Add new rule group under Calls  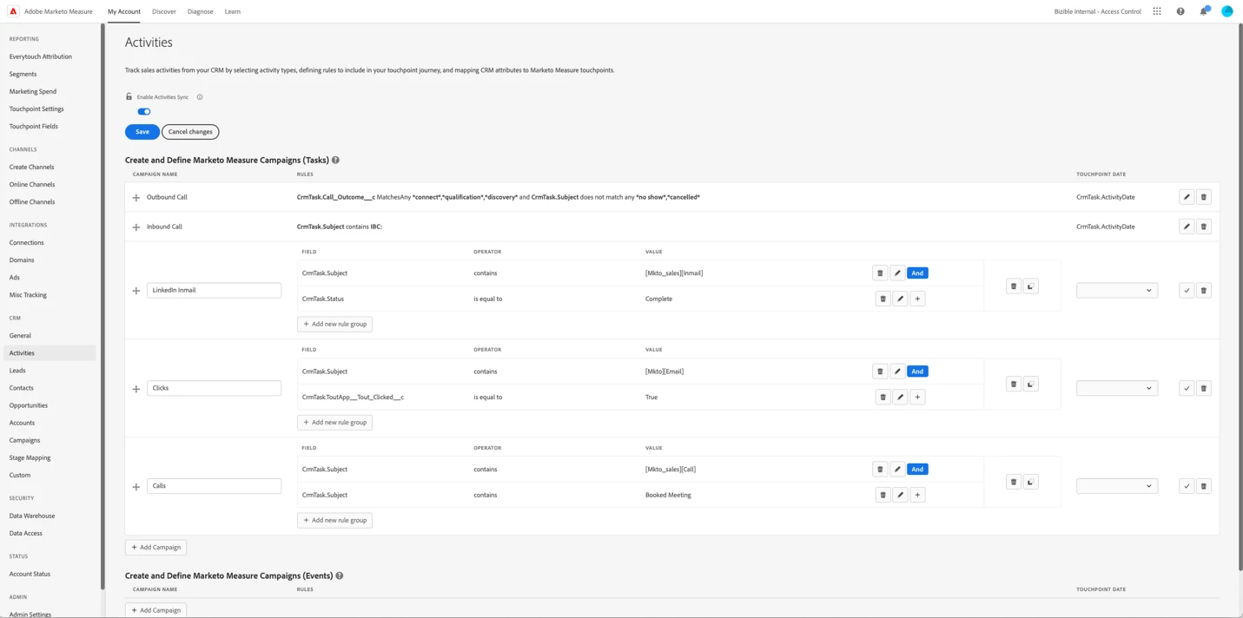tap(334, 521)
